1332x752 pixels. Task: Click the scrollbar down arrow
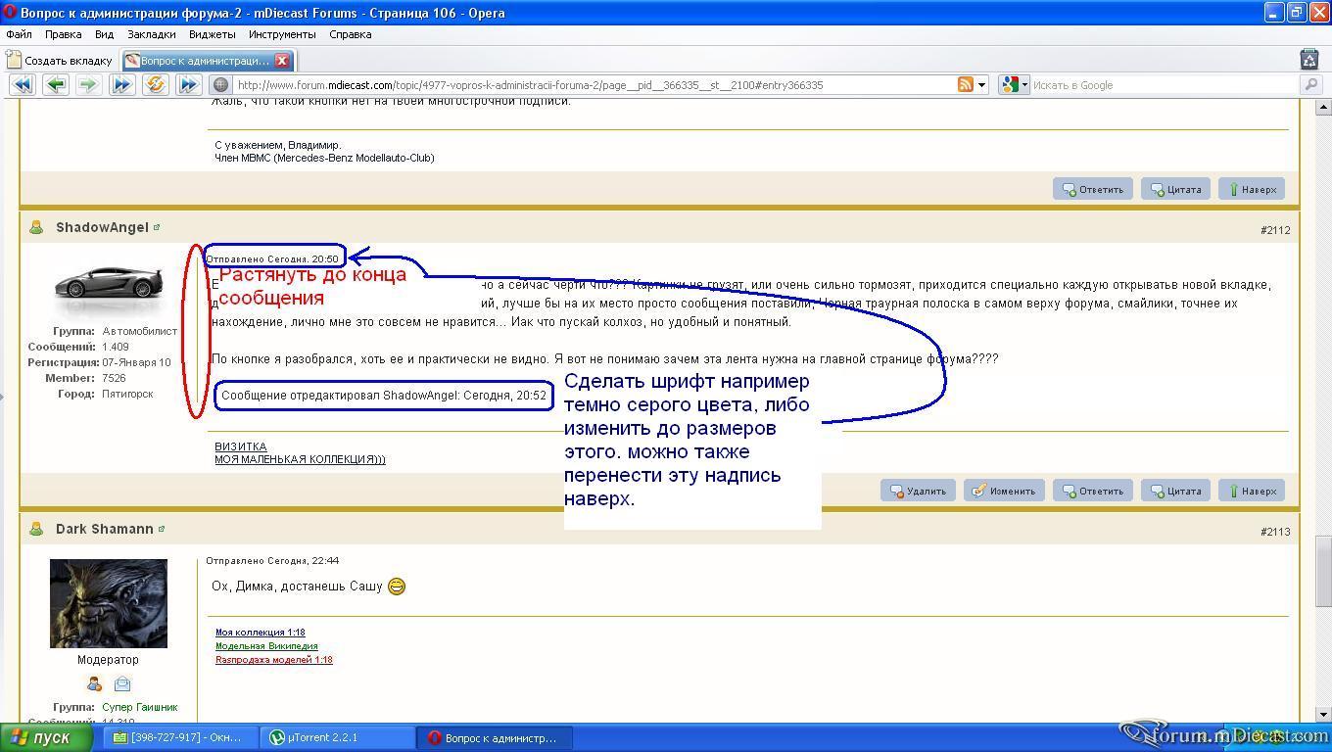[x=1323, y=715]
